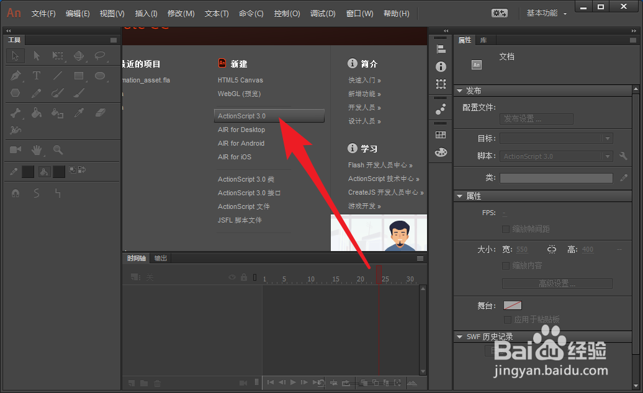Open the Info panel icon
The image size is (643, 393).
pos(441,66)
